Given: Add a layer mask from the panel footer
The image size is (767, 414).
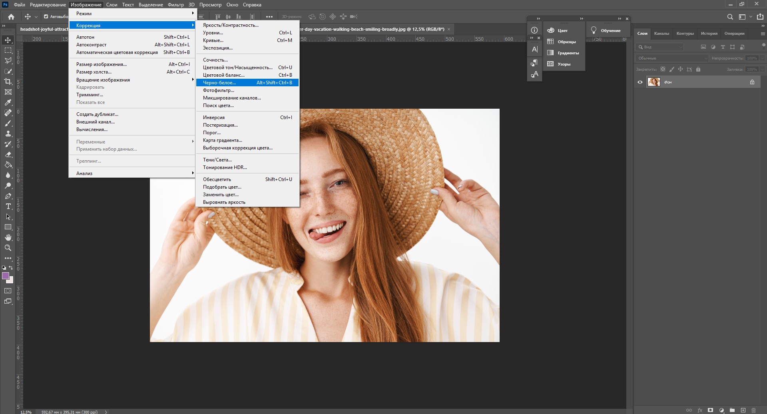Looking at the screenshot, I should (710, 410).
